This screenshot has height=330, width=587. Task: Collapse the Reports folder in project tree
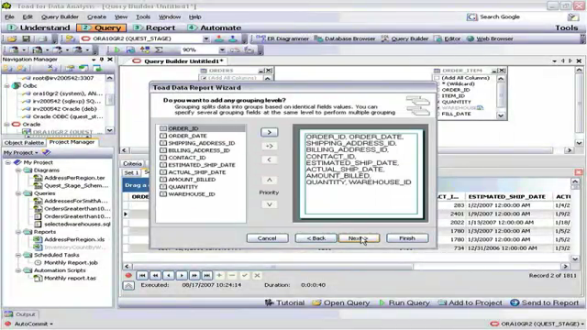coord(17,232)
